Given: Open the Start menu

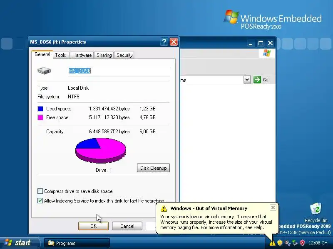Looking at the screenshot, I should 19,243.
